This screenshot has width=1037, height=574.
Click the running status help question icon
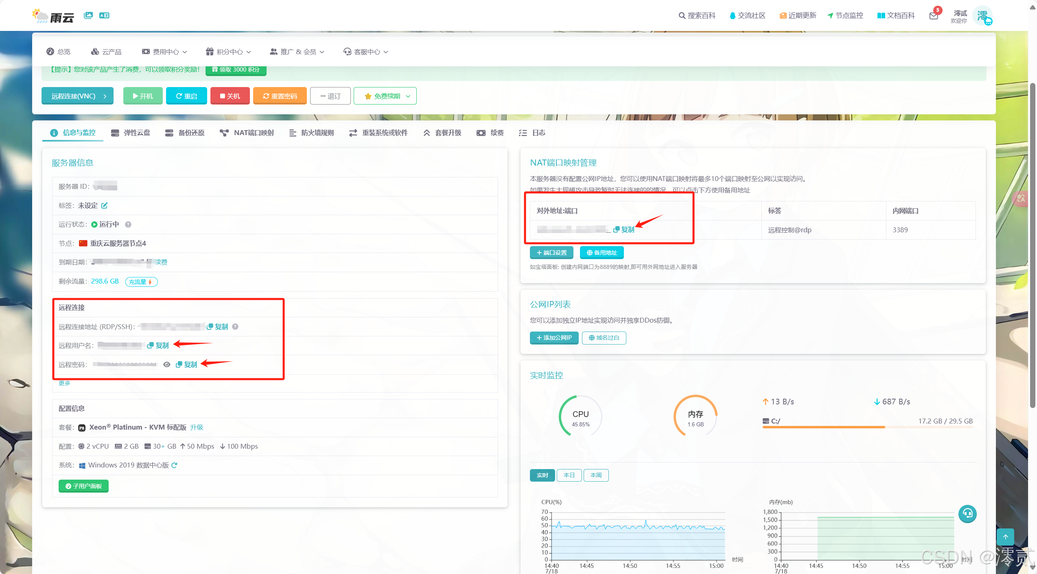pos(128,225)
